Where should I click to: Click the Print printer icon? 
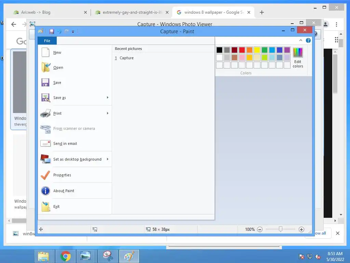pyautogui.click(x=45, y=113)
